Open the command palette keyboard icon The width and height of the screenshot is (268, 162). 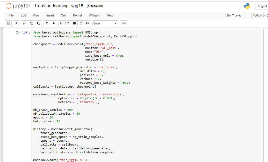124,23
